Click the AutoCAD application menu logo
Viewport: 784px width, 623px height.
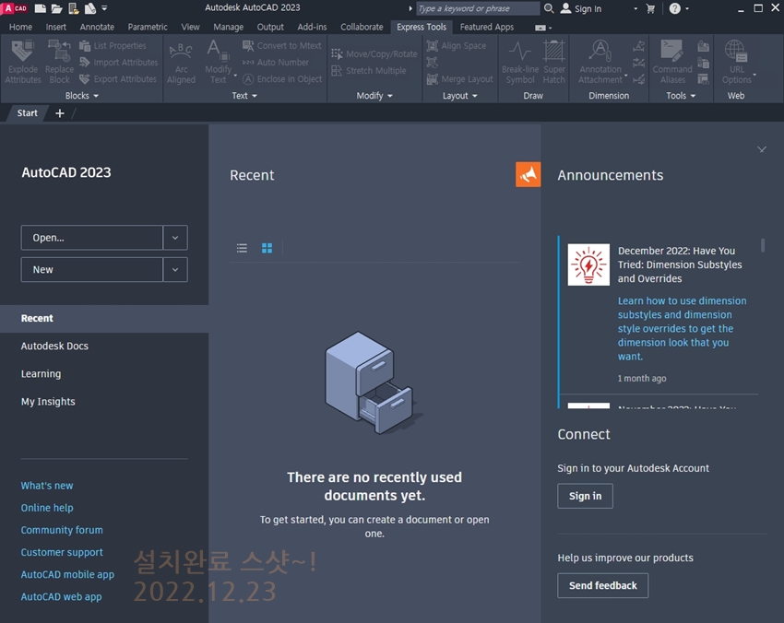pyautogui.click(x=15, y=8)
